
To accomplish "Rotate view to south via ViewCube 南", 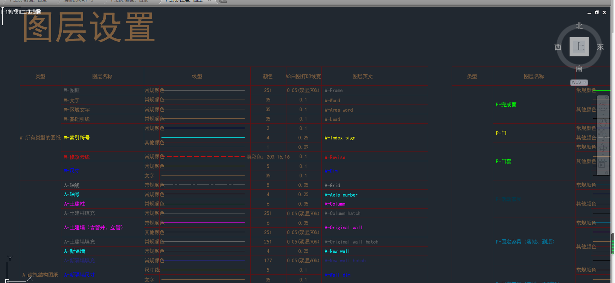I will (x=579, y=68).
